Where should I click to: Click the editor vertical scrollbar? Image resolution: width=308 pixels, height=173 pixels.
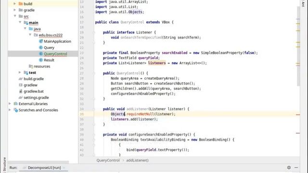point(298,46)
